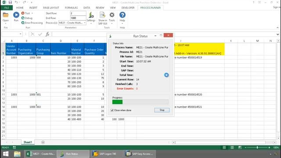Click the macro record icon in status bar

(x=14, y=147)
